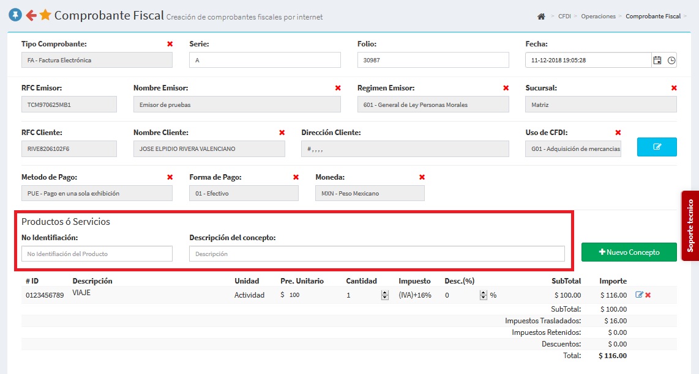Click the blue edit client button
This screenshot has height=374, width=699.
[x=657, y=147]
